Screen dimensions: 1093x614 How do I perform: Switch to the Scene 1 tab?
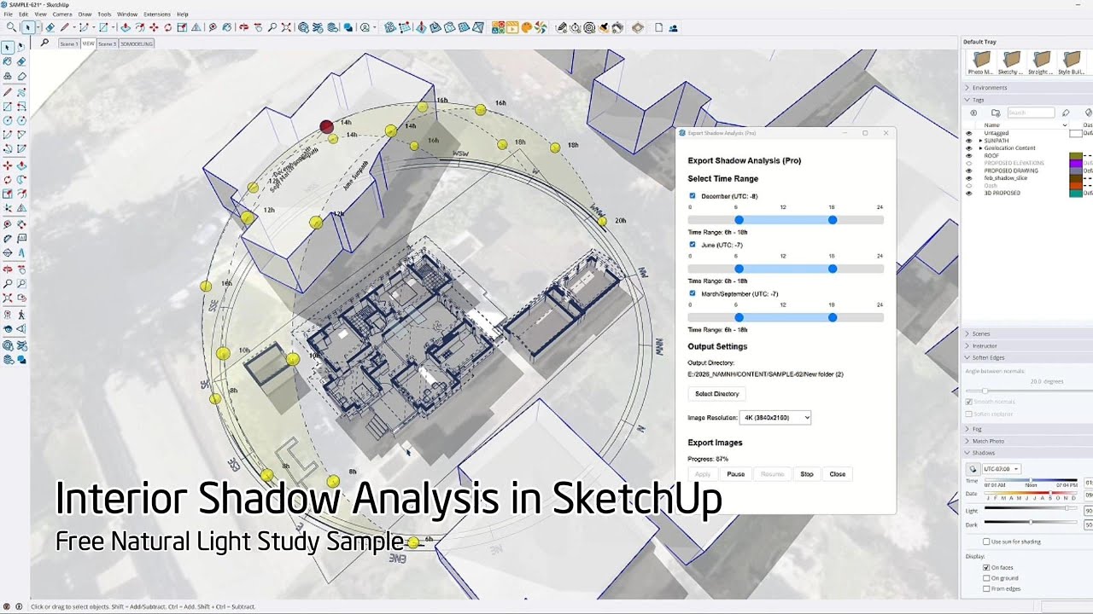point(68,43)
